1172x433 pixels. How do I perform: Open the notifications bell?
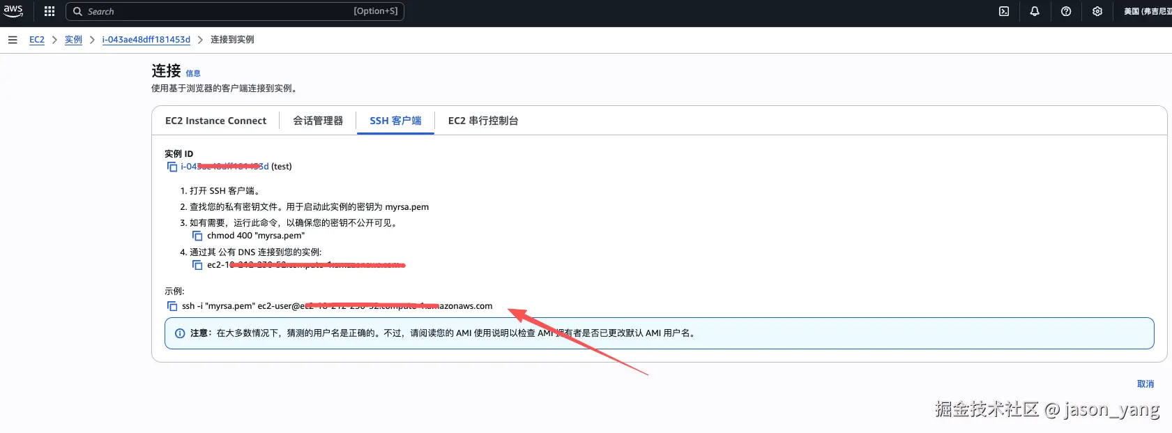(x=1035, y=11)
